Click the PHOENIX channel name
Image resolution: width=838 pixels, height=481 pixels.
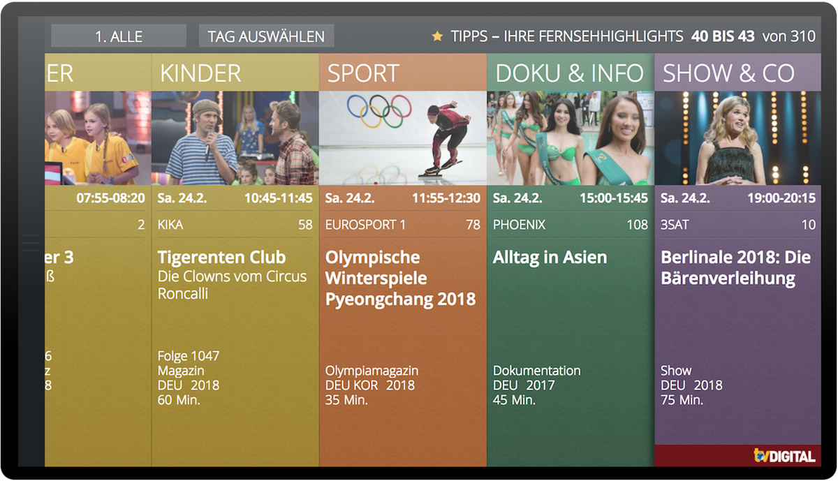(519, 225)
